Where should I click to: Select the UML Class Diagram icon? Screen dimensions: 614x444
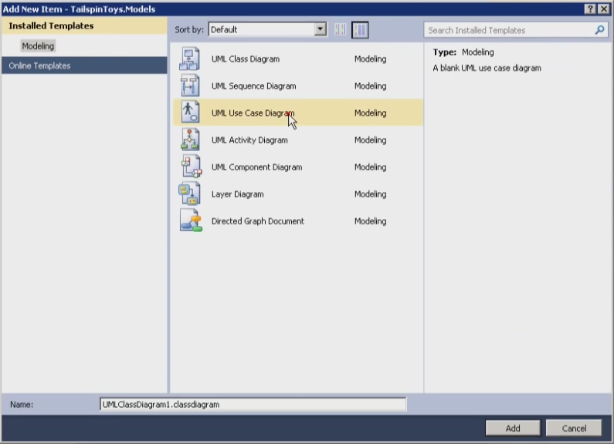click(x=190, y=59)
